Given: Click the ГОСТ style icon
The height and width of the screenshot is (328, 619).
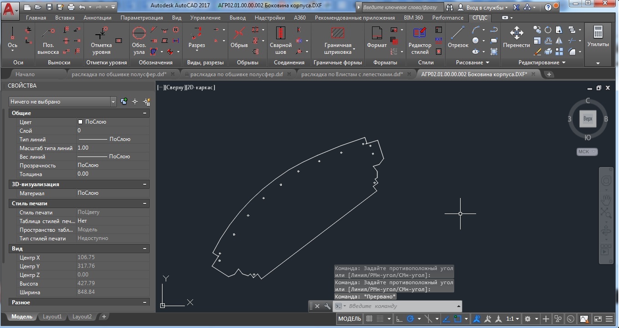Looking at the screenshot, I should (438, 41).
